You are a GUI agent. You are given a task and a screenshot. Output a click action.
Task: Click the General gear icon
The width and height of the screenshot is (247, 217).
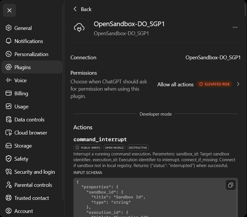pyautogui.click(x=8, y=28)
